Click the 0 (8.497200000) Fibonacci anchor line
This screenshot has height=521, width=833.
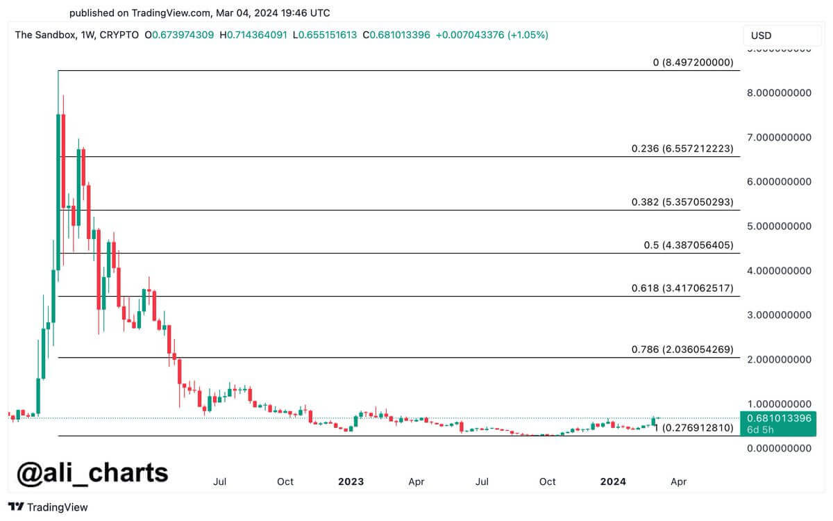coord(347,70)
